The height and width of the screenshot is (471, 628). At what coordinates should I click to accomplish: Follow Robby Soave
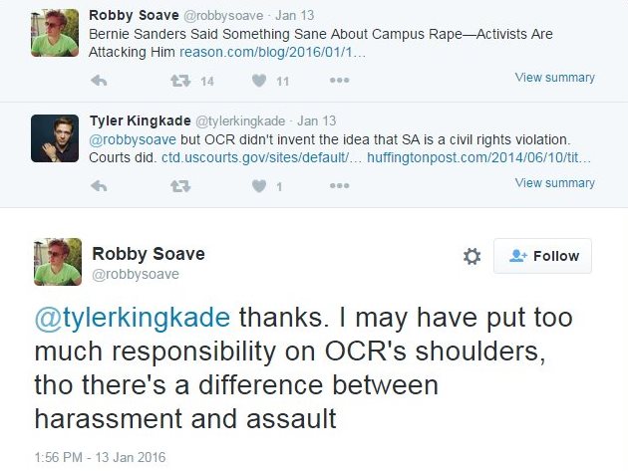point(543,256)
